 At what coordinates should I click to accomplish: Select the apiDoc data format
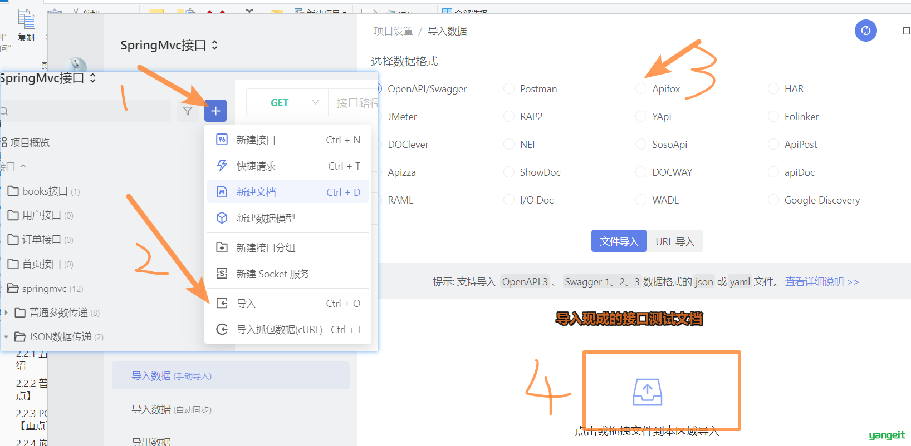(x=791, y=172)
